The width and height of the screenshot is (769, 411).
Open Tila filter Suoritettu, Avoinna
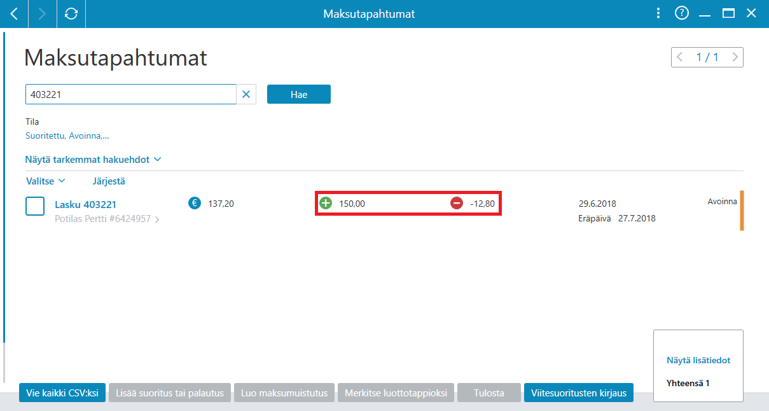tap(67, 136)
